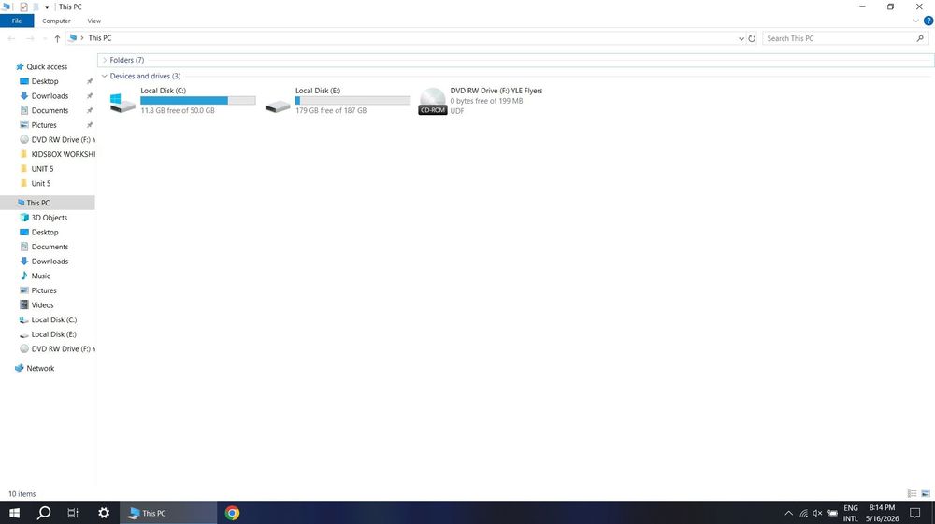
Task: Refresh the This PC view
Action: click(752, 38)
